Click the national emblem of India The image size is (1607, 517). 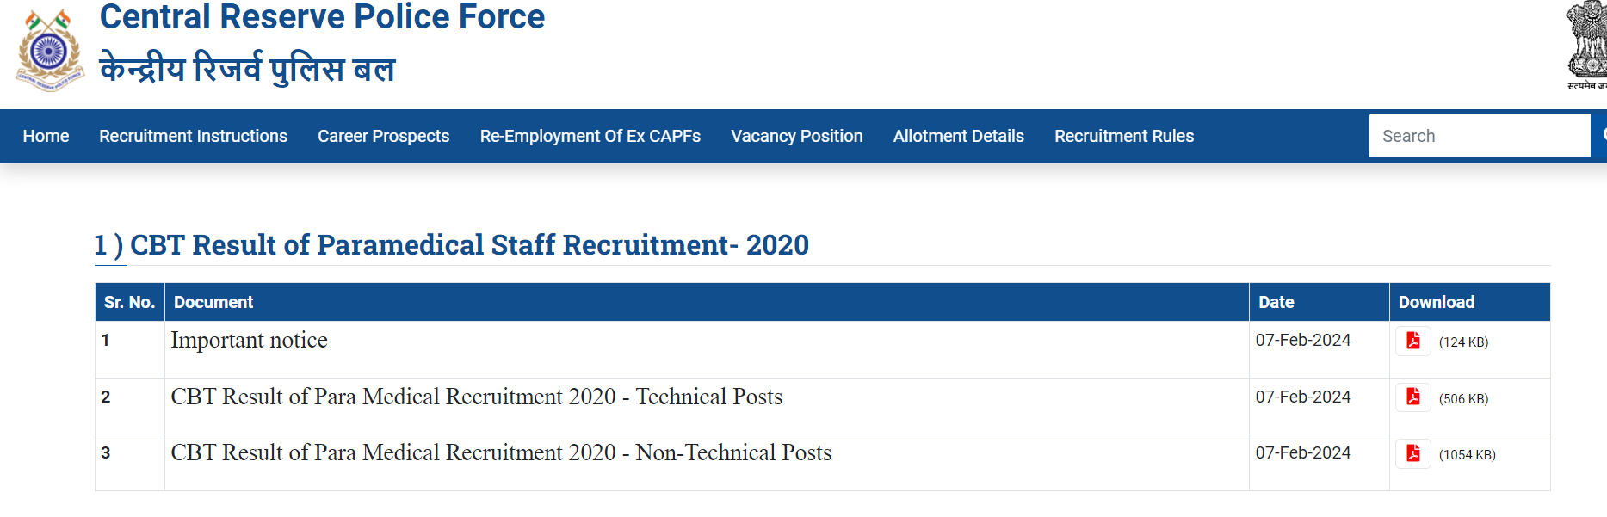(1586, 43)
